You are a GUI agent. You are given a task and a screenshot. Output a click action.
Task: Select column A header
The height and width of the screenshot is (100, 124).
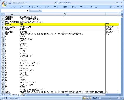pyautogui.click(x=12, y=14)
